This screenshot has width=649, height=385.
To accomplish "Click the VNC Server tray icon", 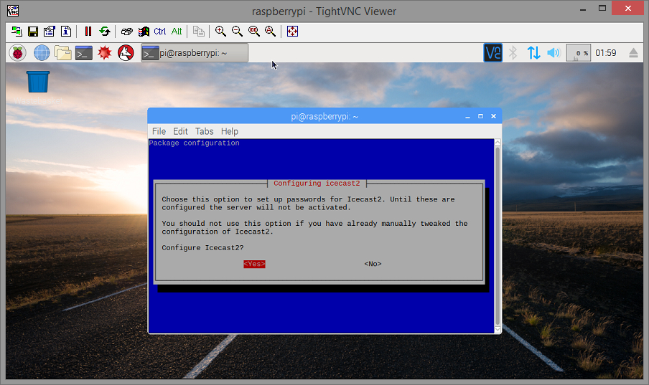I will (x=493, y=53).
